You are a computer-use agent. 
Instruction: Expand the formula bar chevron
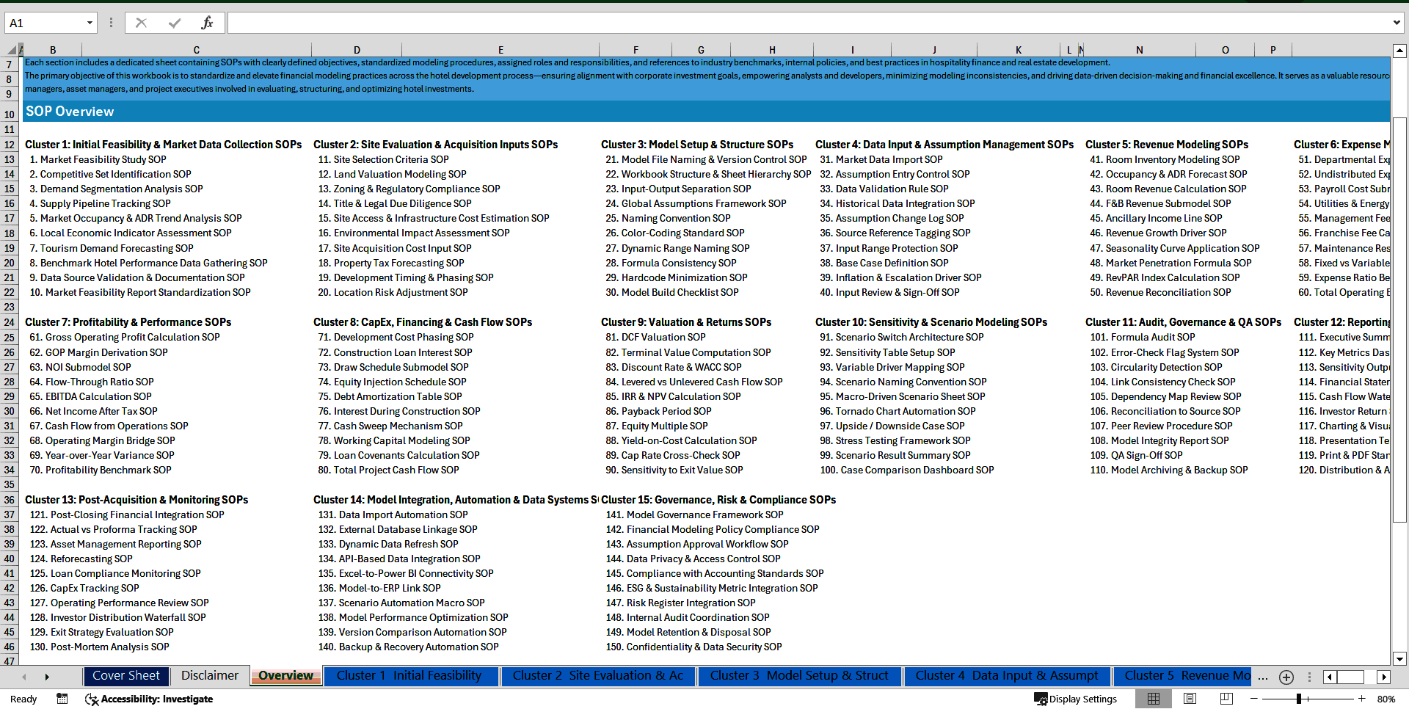pos(1396,23)
